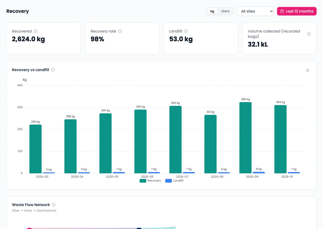The width and height of the screenshot is (323, 229).
Task: Click the 2026-10 Recovery bar
Action: tap(280, 139)
